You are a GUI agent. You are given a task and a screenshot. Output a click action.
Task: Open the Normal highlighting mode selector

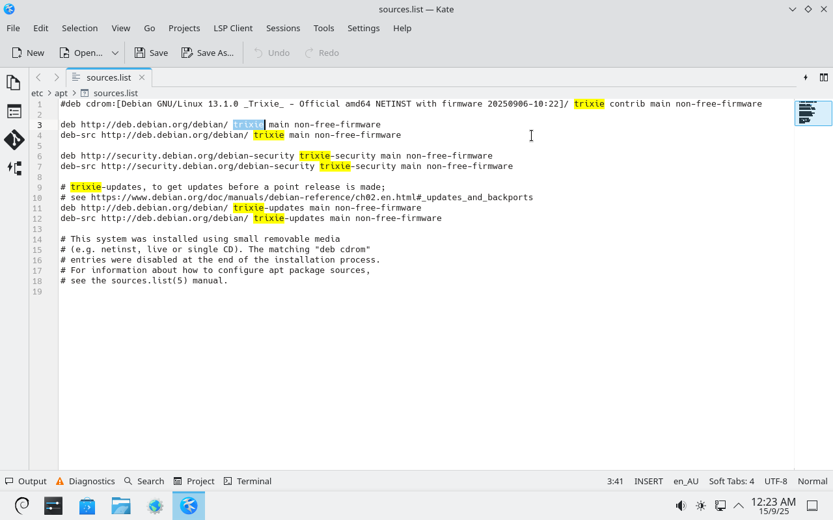coord(813,481)
